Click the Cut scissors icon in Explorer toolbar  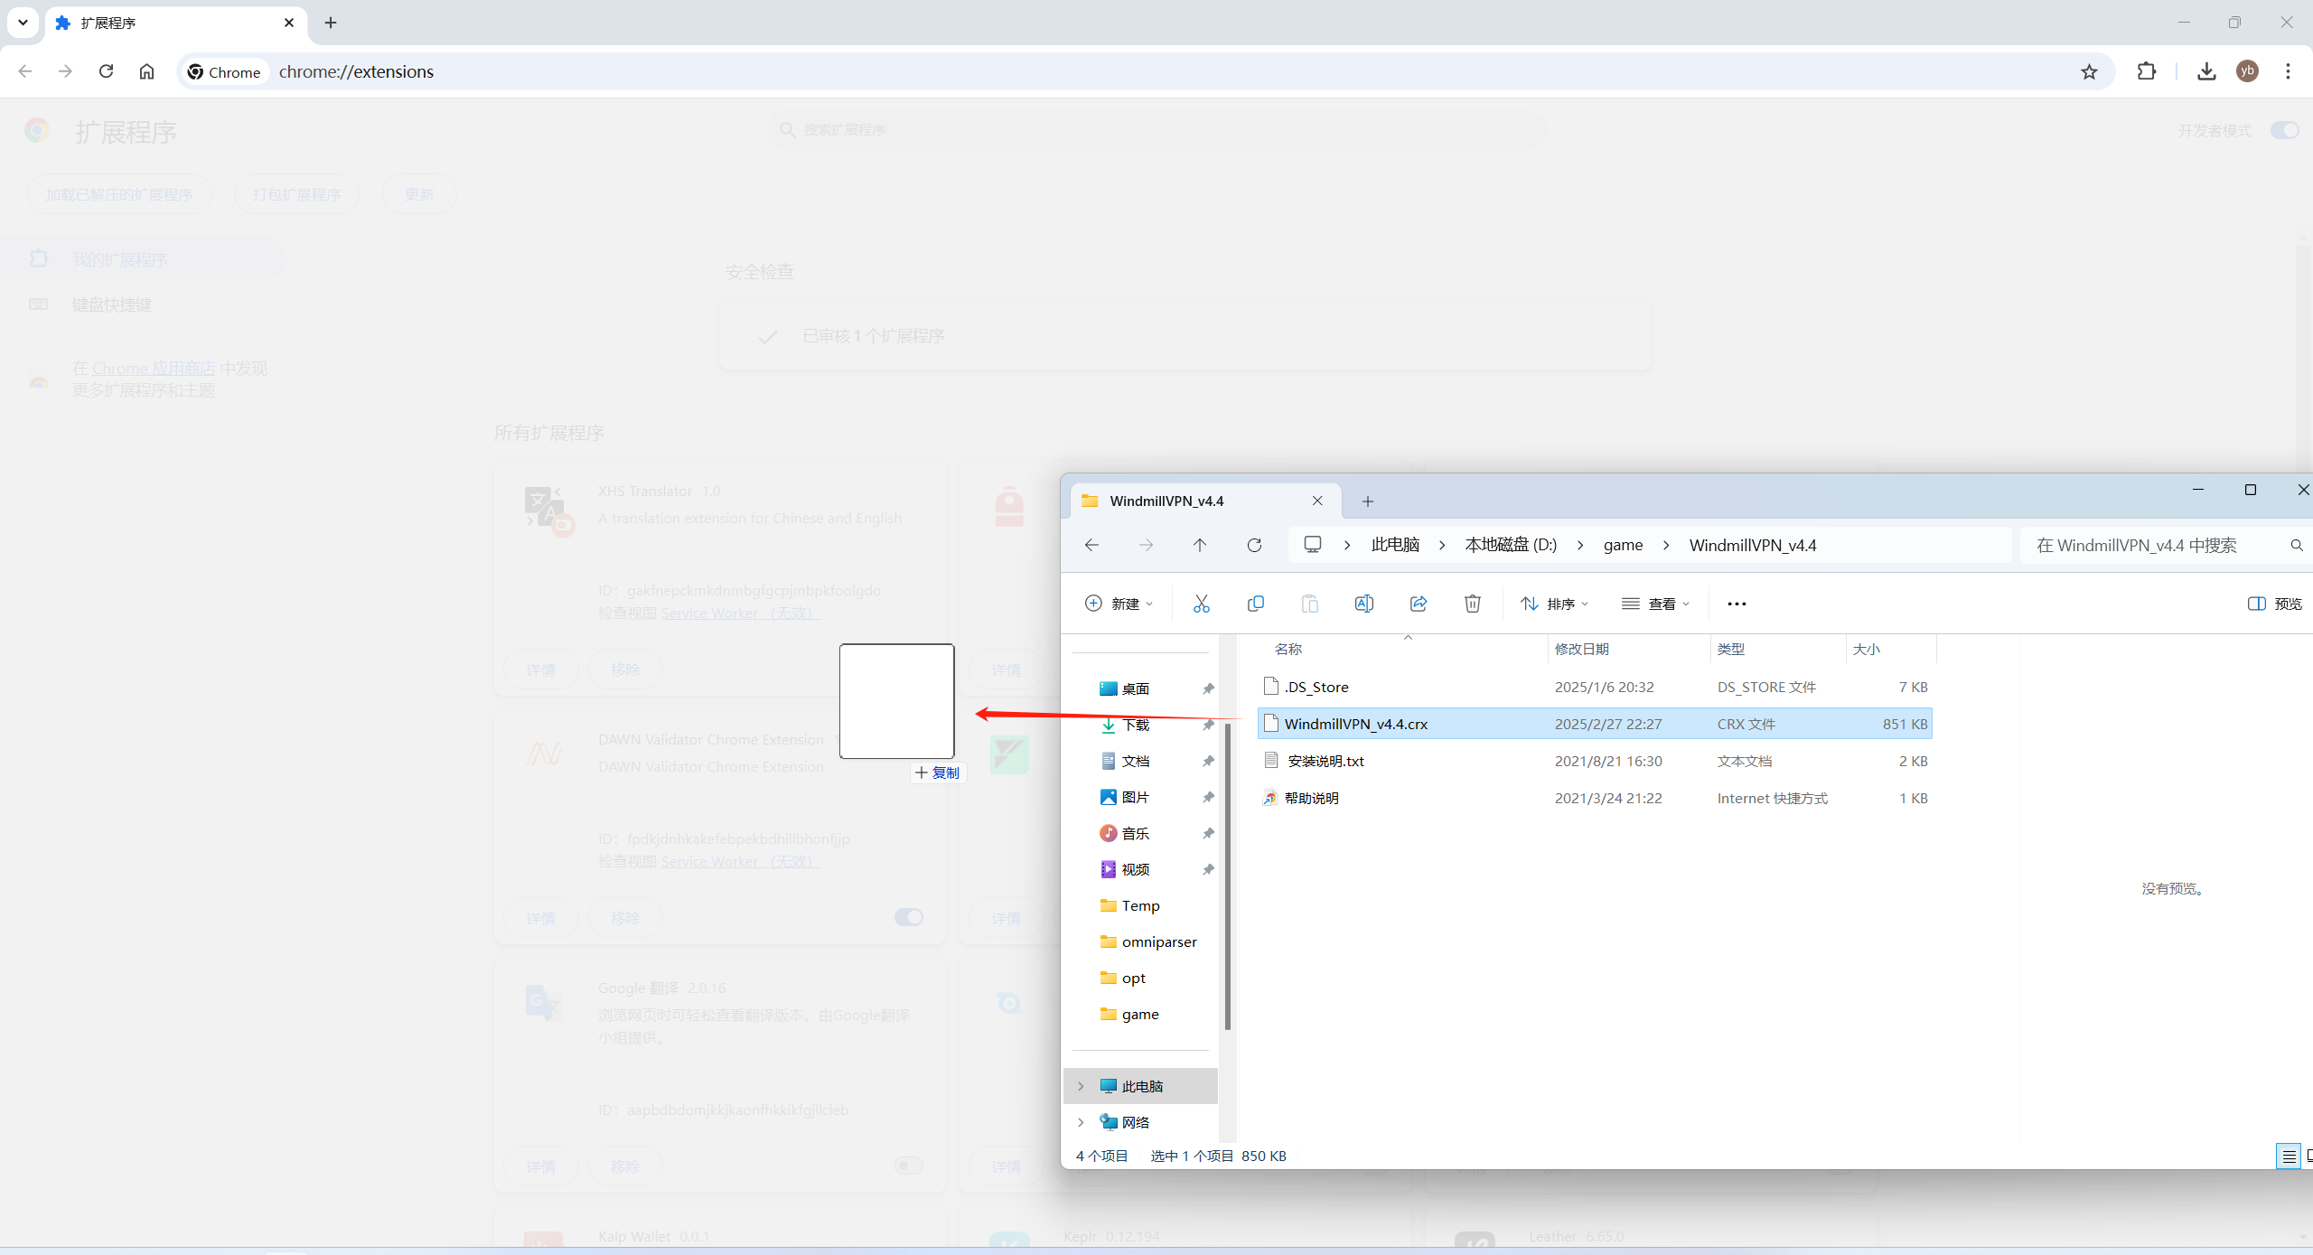(x=1201, y=604)
